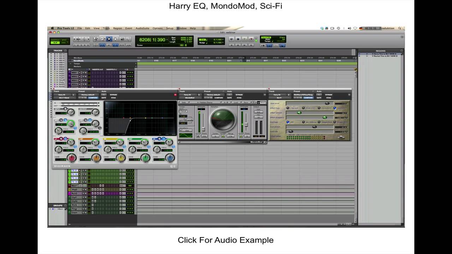
Task: Toggle BYPASS on the Sci-Fi plugin
Action: pyautogui.click(x=328, y=95)
